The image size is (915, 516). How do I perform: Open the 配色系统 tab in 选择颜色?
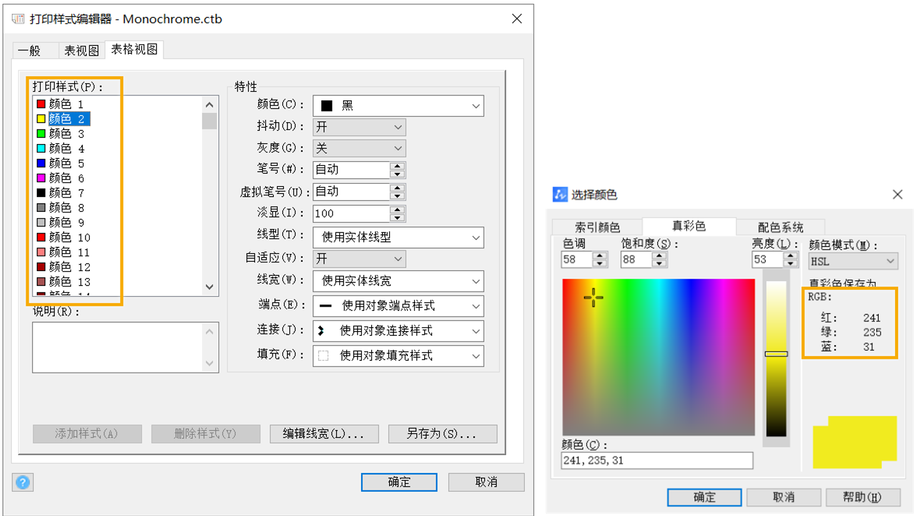[x=780, y=227]
